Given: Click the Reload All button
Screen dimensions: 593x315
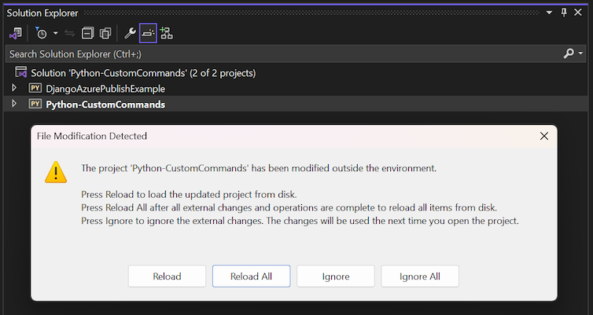Looking at the screenshot, I should [251, 276].
